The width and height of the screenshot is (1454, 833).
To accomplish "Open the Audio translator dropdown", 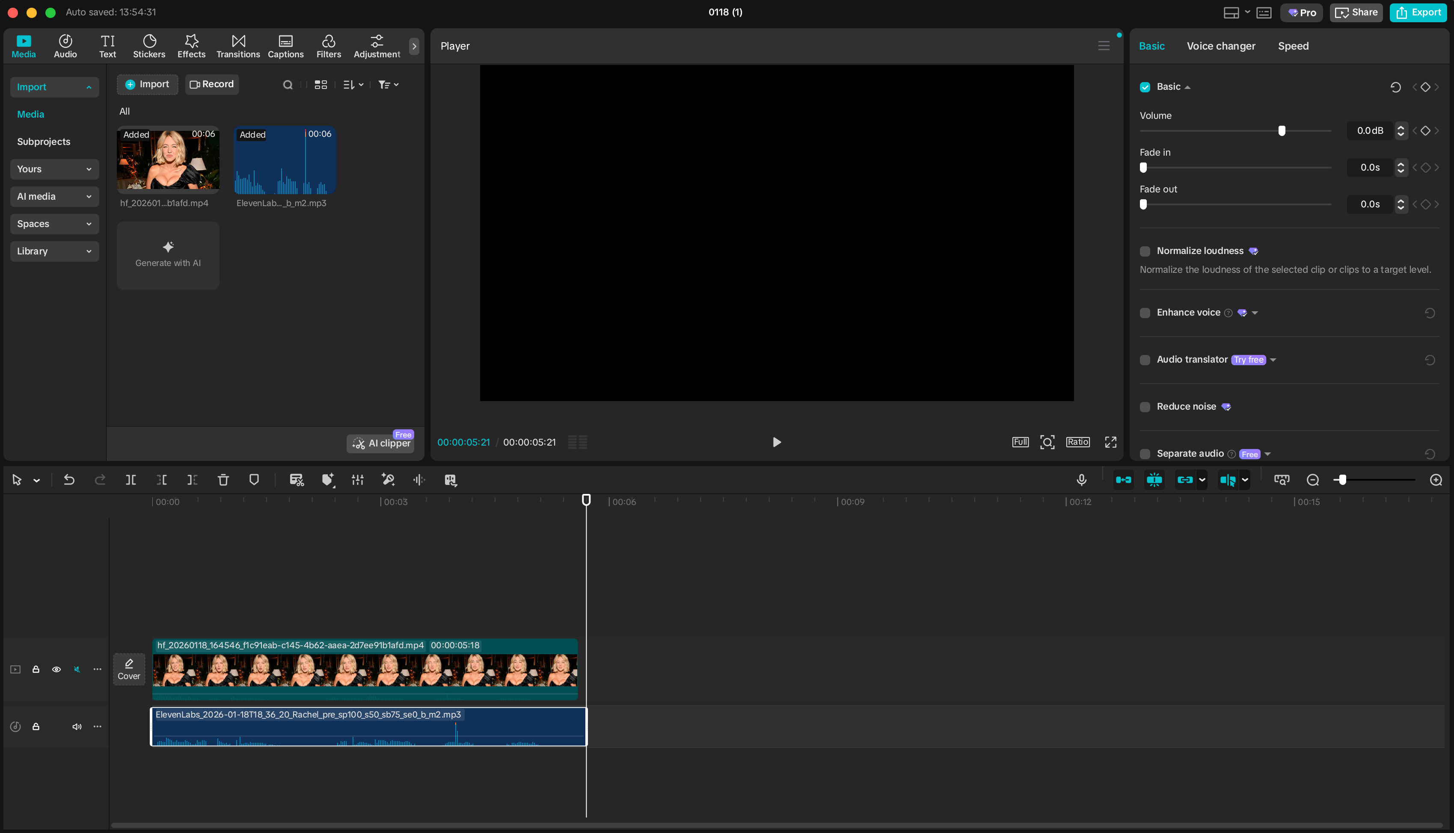I will [x=1273, y=360].
